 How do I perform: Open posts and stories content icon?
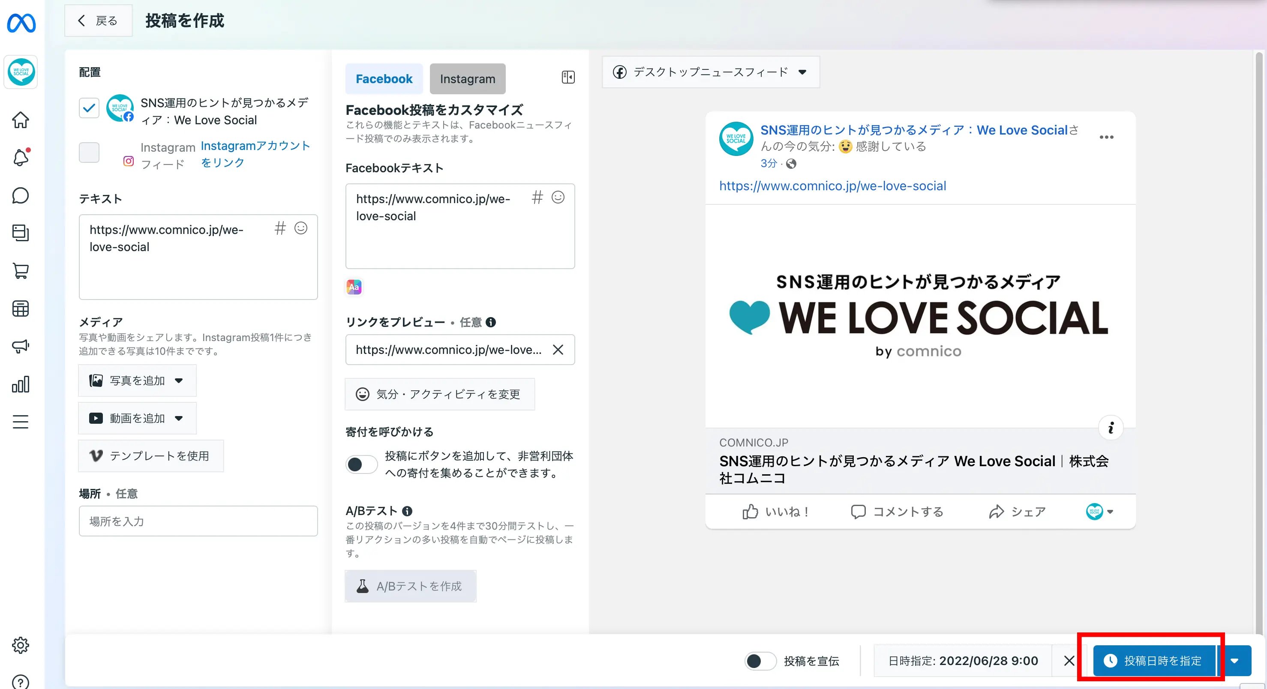21,233
